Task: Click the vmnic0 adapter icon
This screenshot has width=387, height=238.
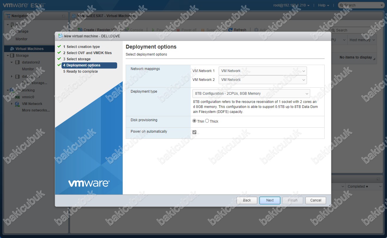Action: (x=17, y=97)
